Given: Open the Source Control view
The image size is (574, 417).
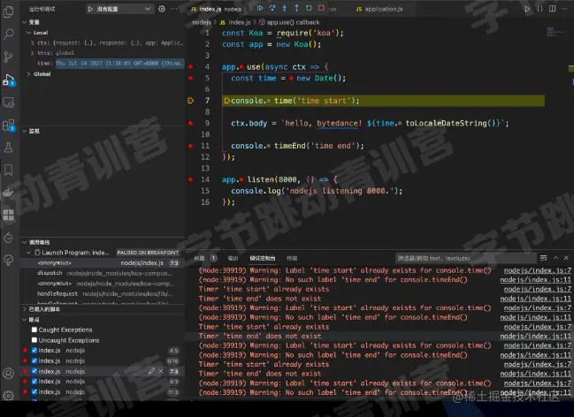Looking at the screenshot, I should (x=8, y=57).
